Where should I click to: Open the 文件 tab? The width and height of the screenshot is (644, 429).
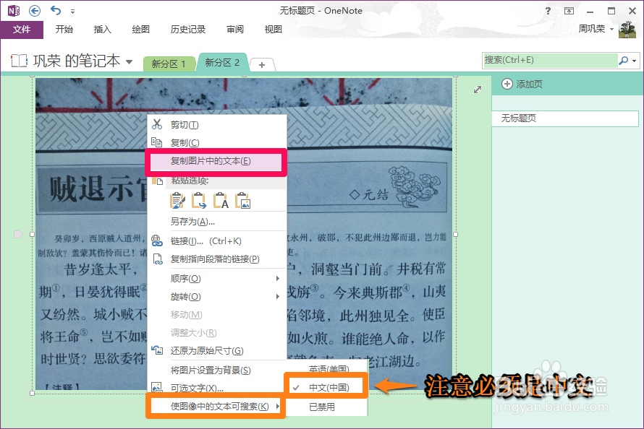click(x=22, y=29)
